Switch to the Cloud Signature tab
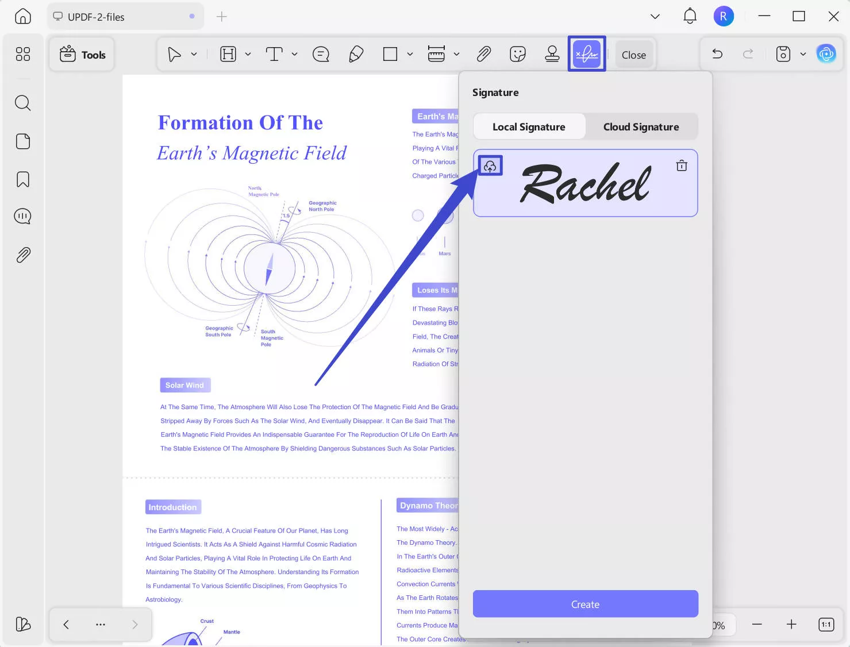 pos(641,127)
